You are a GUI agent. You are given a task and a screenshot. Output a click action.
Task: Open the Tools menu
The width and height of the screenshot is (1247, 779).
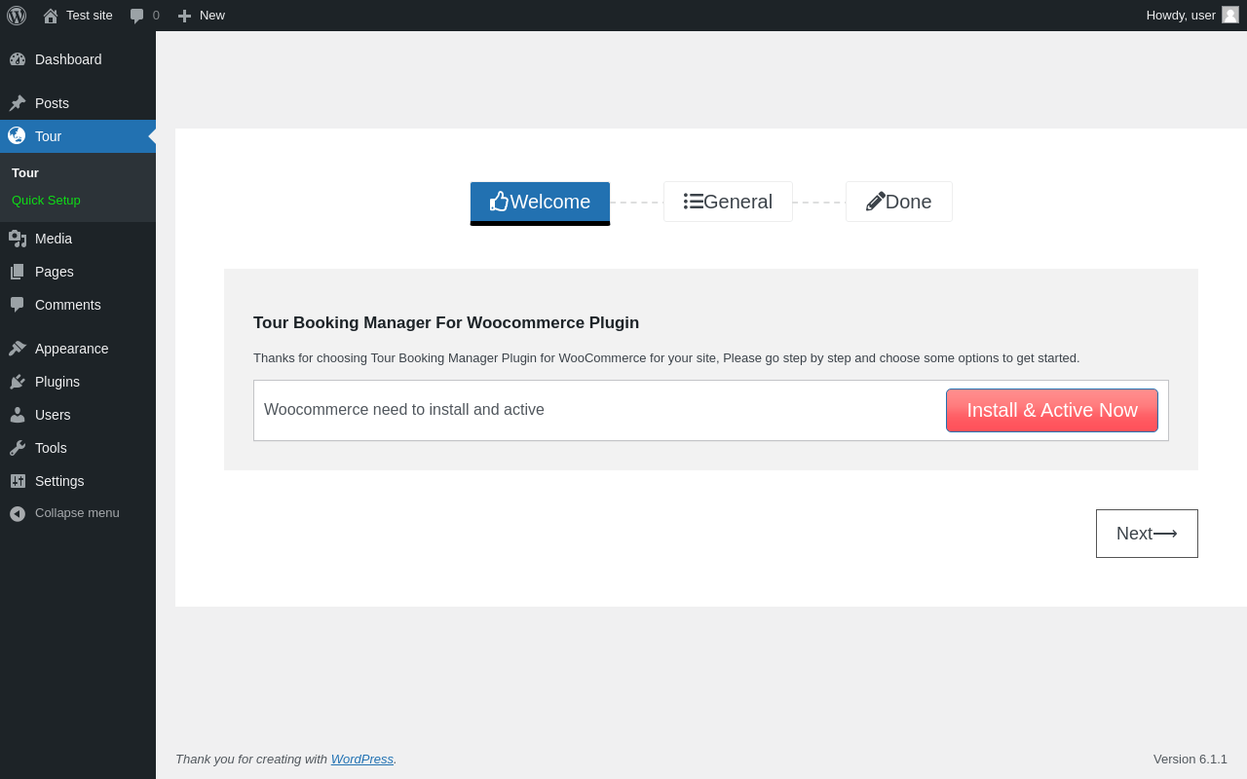pyautogui.click(x=78, y=448)
